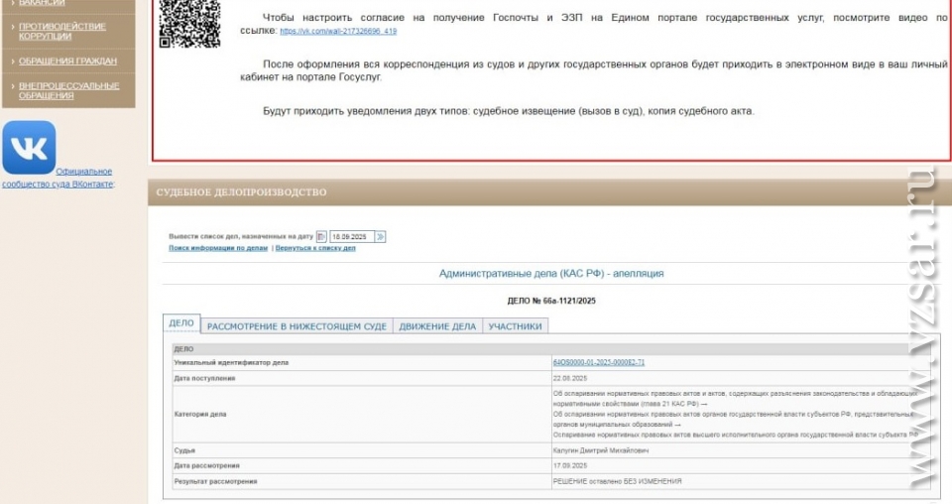
Task: Open the vk.com/wall video link
Action: click(x=338, y=32)
